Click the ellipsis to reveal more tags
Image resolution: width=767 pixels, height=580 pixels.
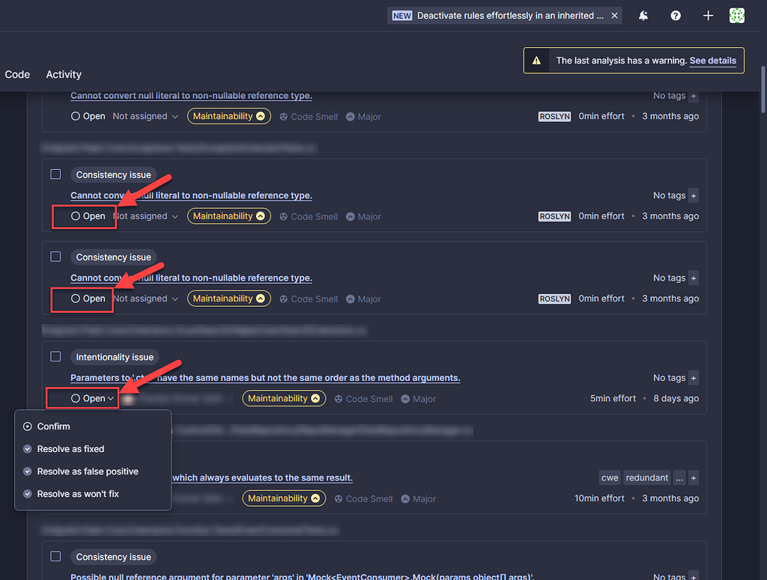(x=679, y=477)
